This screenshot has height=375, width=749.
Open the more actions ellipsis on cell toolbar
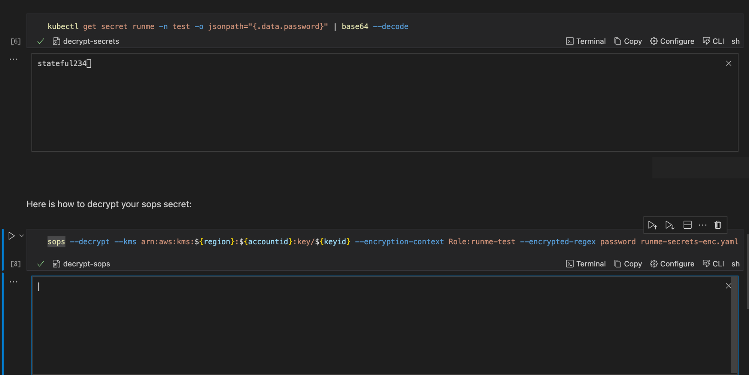[703, 225]
